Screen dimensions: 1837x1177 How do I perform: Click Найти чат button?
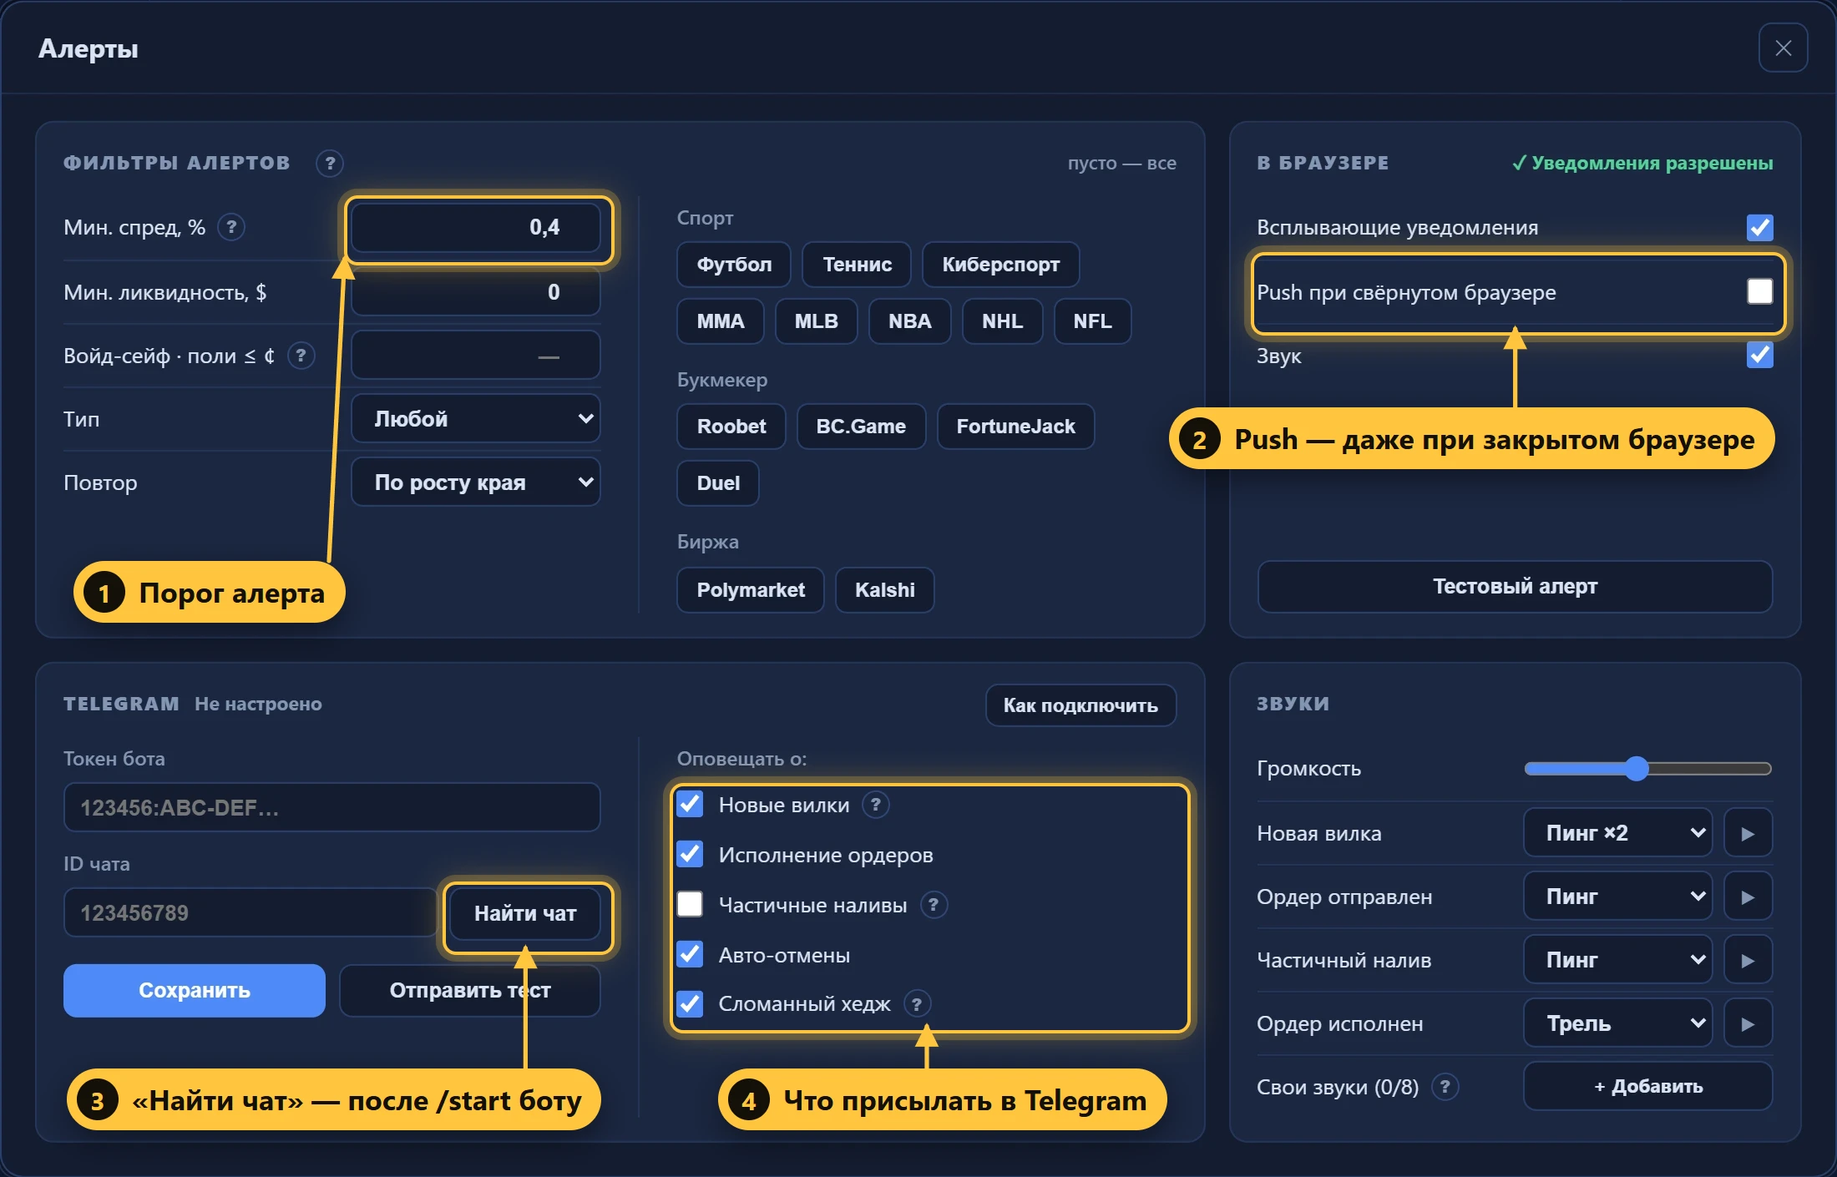[x=525, y=914]
